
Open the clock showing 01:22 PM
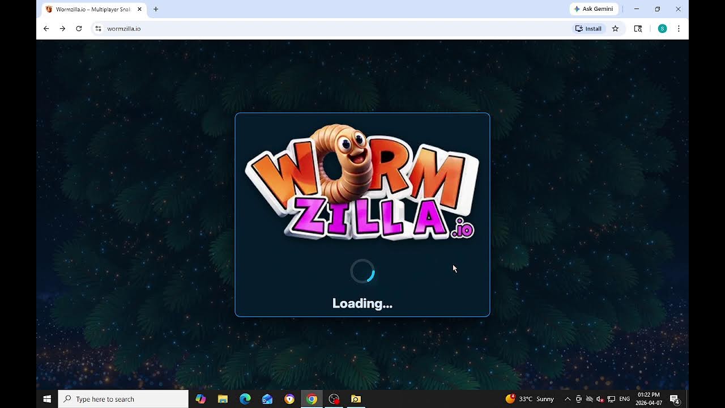[649, 399]
